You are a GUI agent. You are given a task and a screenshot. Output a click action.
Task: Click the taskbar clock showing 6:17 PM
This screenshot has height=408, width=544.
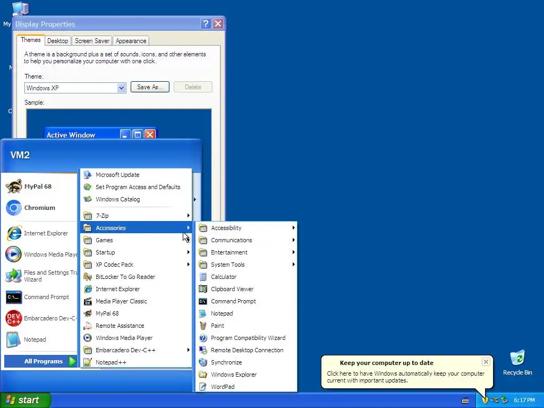pos(524,401)
